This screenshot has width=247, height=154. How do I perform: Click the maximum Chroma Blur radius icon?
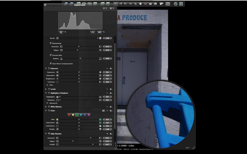coord(100,59)
